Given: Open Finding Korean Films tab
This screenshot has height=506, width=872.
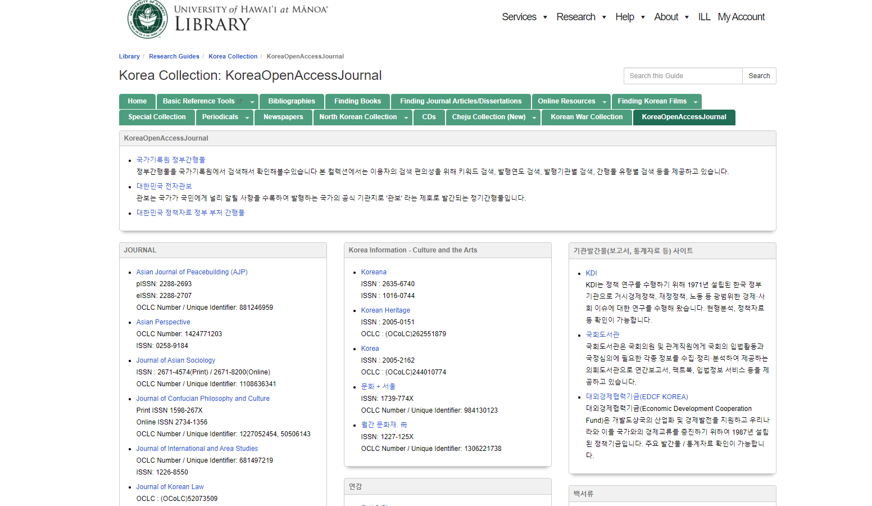Looking at the screenshot, I should point(652,101).
